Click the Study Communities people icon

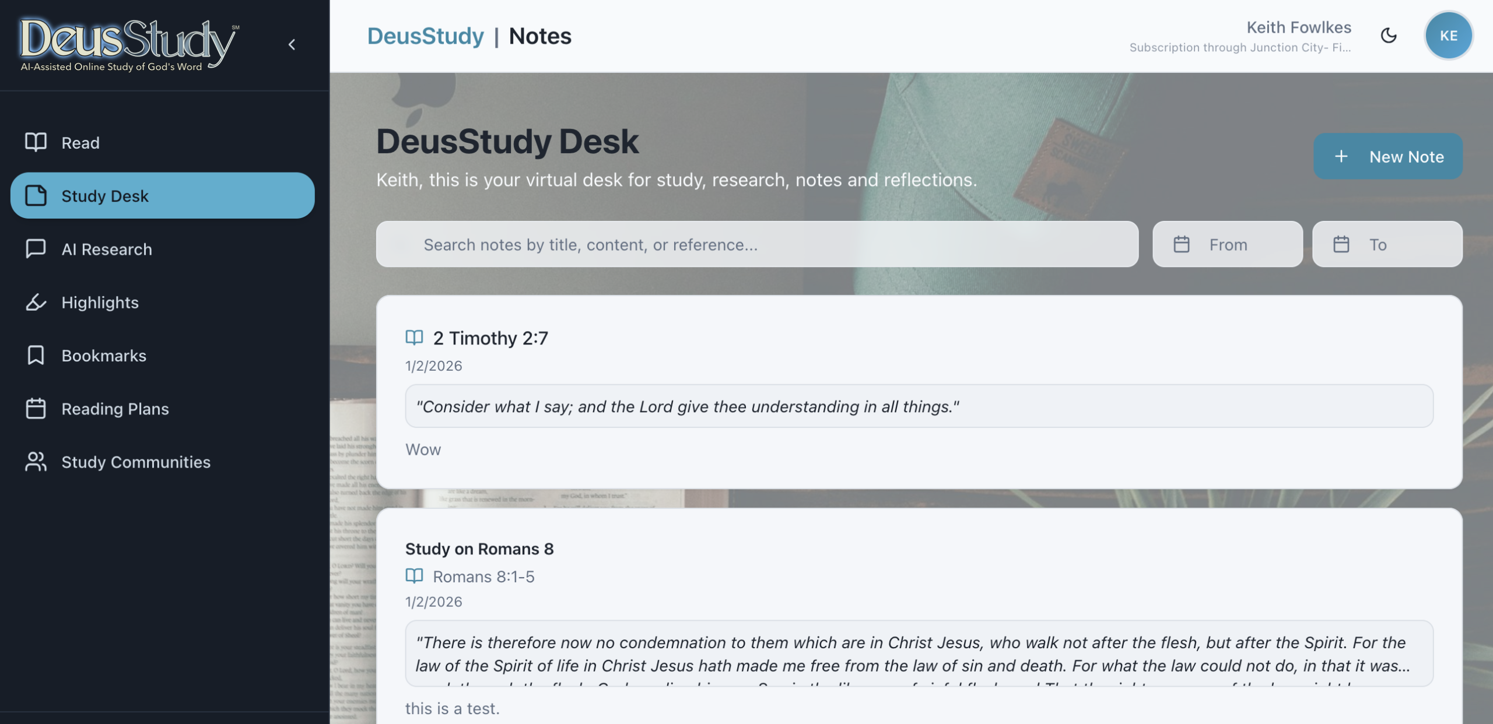36,462
